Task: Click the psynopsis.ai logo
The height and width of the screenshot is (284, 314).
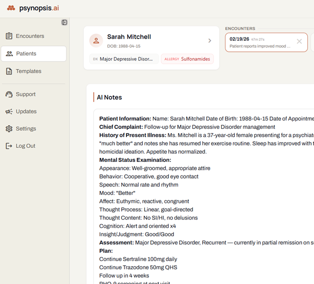Action: pos(33,8)
